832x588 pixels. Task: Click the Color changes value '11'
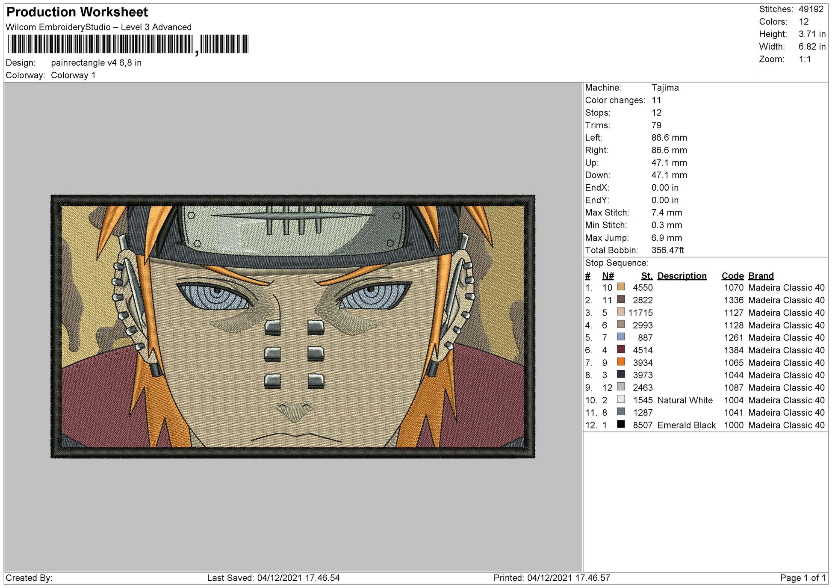click(656, 100)
